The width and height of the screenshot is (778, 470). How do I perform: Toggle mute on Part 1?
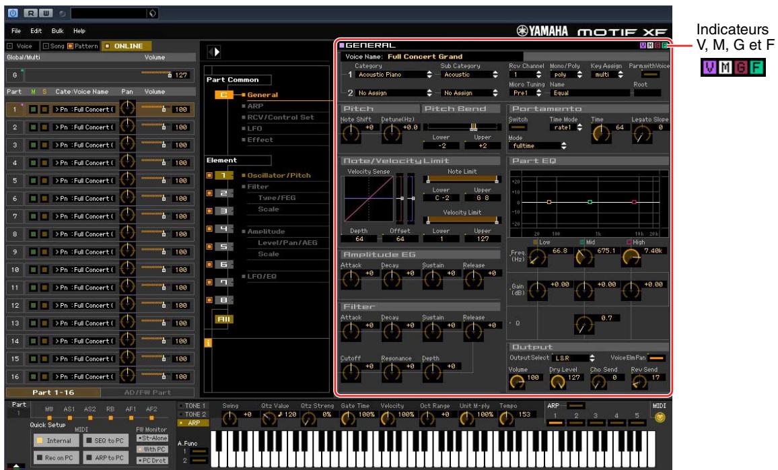(33, 109)
